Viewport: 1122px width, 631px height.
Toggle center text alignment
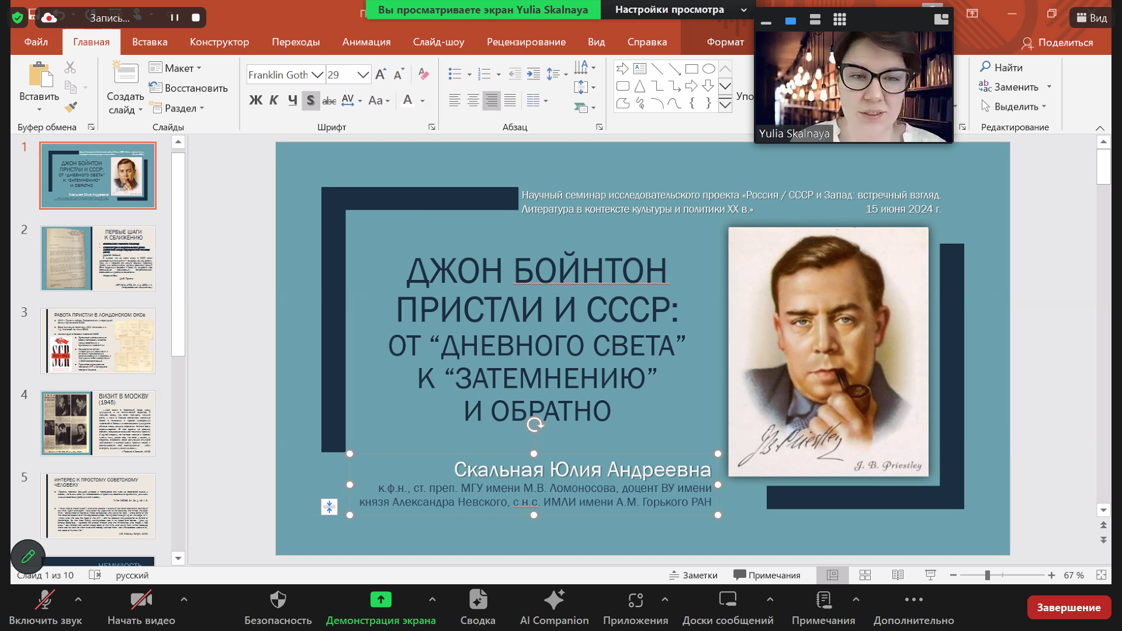(x=473, y=100)
